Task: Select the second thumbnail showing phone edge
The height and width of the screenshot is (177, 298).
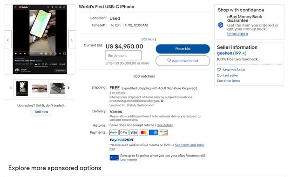Action: point(40,88)
